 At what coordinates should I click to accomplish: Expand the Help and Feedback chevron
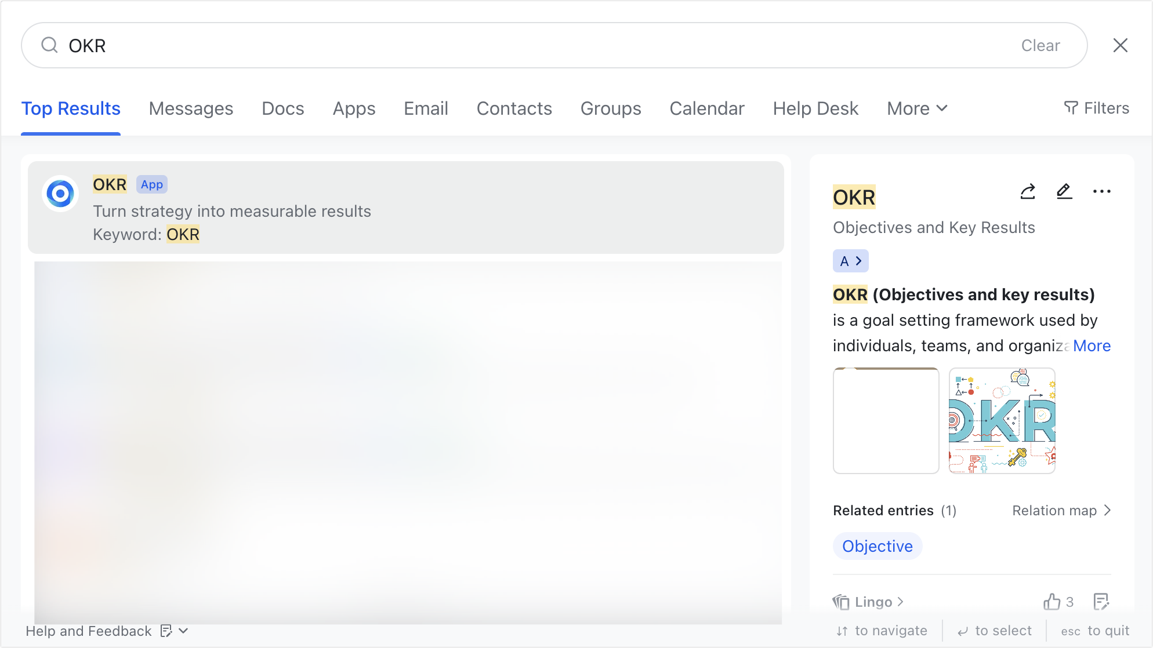[x=183, y=631]
